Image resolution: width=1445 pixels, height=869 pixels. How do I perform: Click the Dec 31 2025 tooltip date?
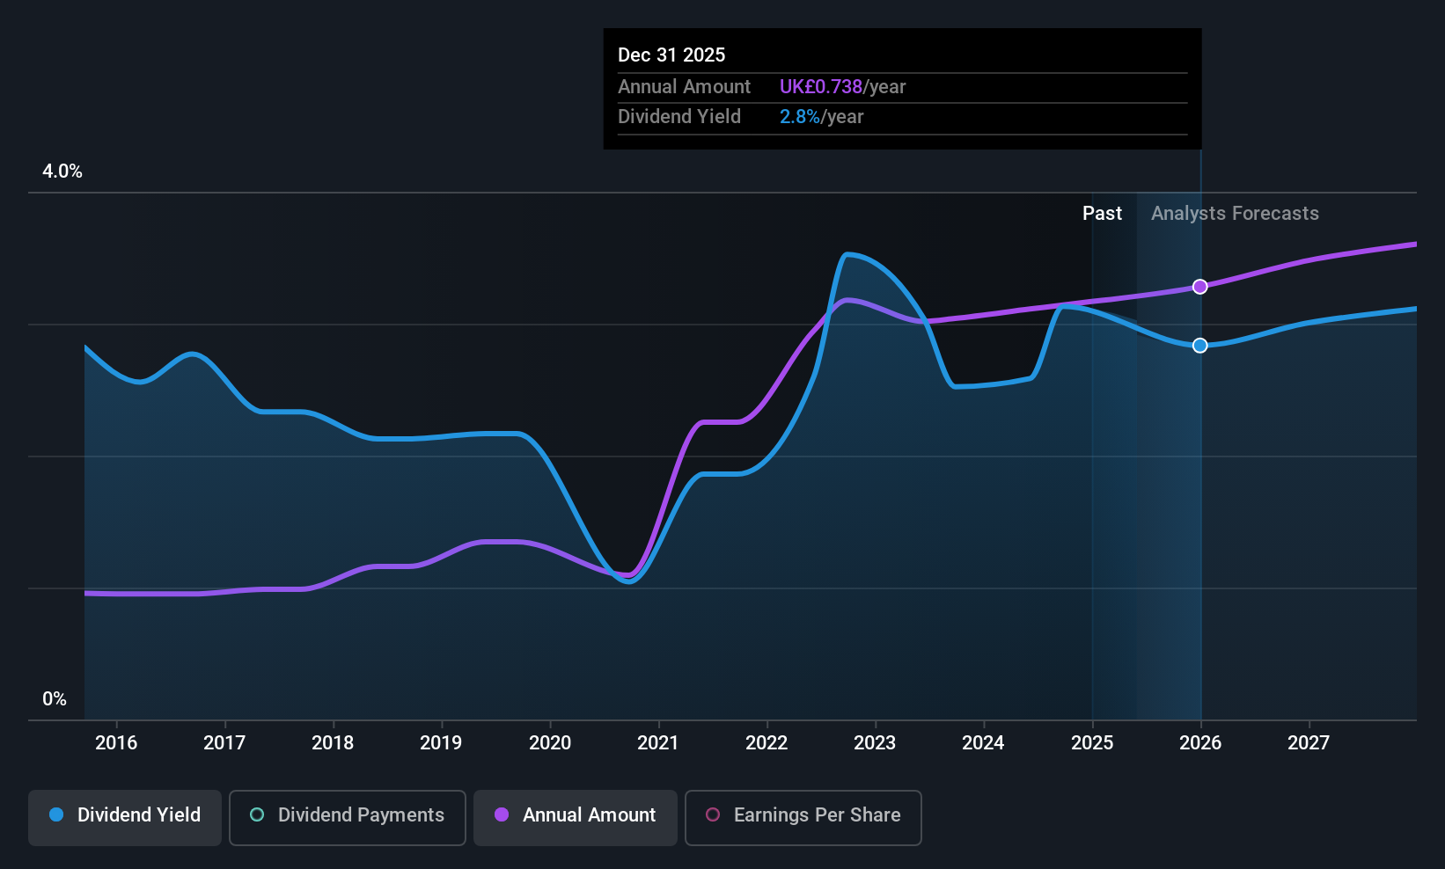click(671, 55)
